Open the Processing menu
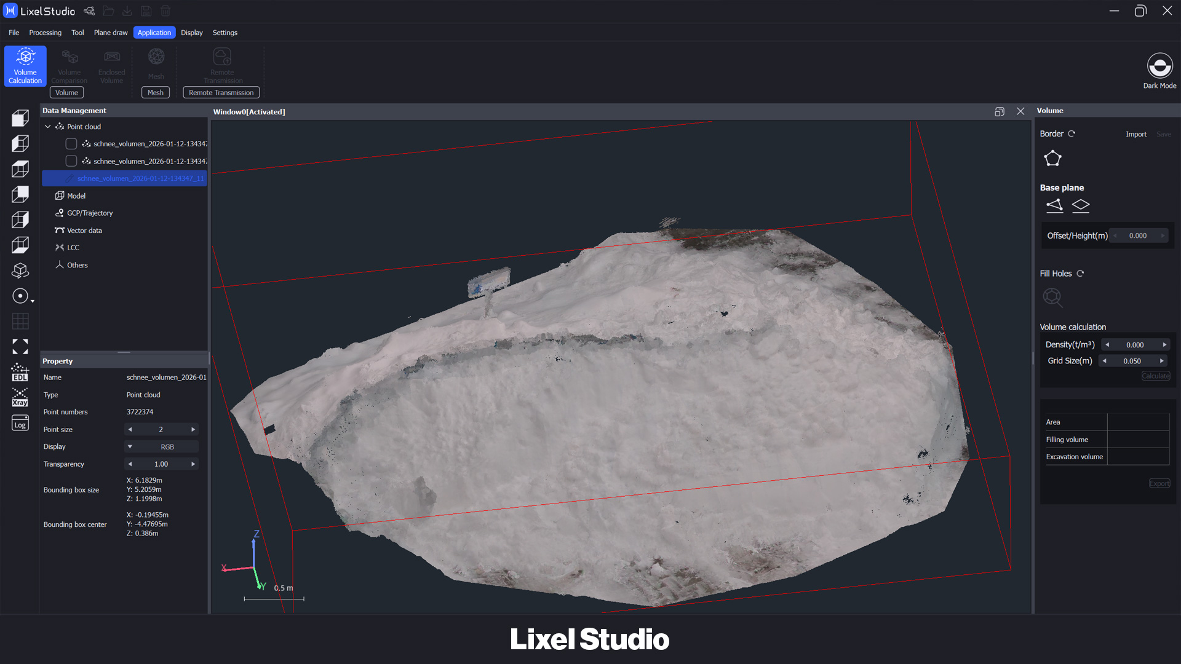 [45, 33]
